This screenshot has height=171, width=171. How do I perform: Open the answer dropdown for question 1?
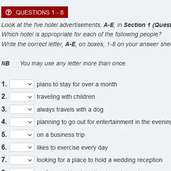point(22,84)
